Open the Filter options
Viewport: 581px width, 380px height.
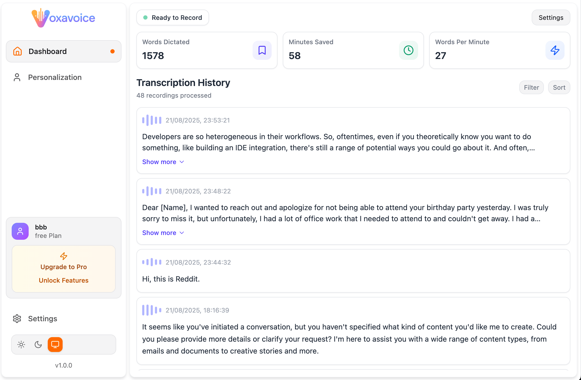pos(531,88)
